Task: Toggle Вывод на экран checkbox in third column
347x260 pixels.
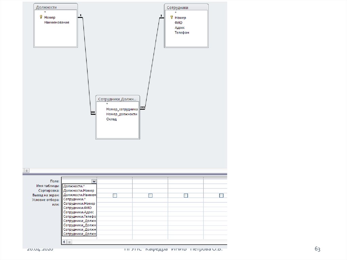Action: point(150,195)
